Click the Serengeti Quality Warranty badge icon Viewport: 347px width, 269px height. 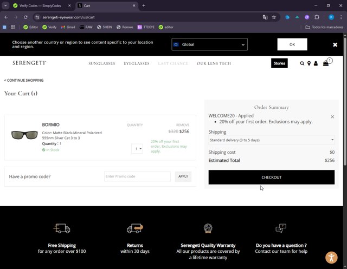pos(208,228)
